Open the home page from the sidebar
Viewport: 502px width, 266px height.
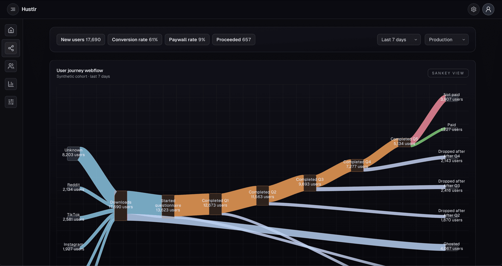11,30
